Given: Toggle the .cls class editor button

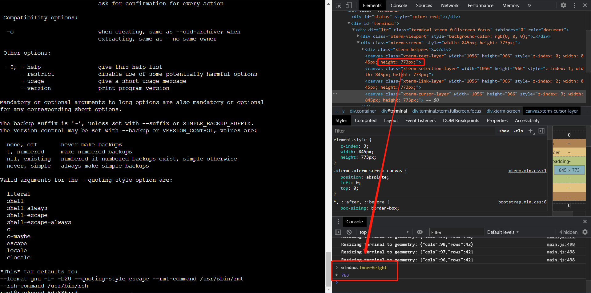Looking at the screenshot, I should pyautogui.click(x=519, y=131).
